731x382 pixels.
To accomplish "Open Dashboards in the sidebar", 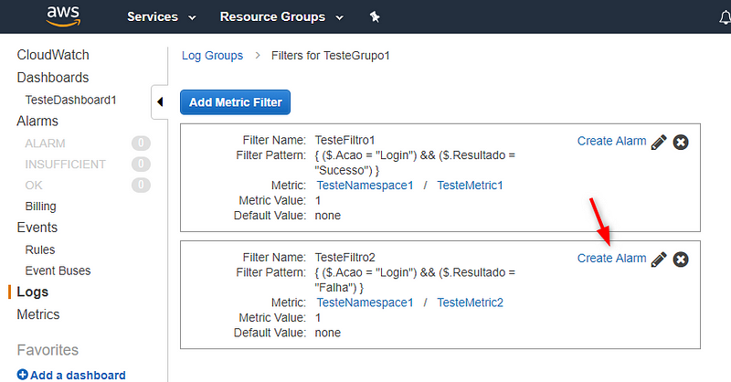I will [x=53, y=78].
